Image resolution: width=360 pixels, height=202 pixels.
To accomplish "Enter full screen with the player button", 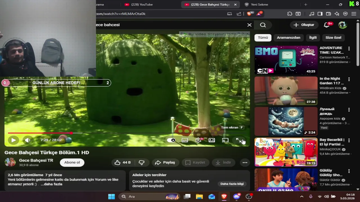I will (239, 140).
